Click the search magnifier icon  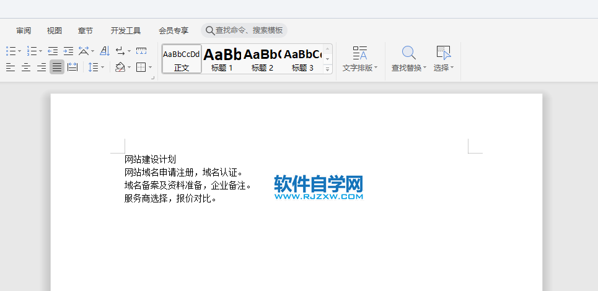click(x=210, y=30)
